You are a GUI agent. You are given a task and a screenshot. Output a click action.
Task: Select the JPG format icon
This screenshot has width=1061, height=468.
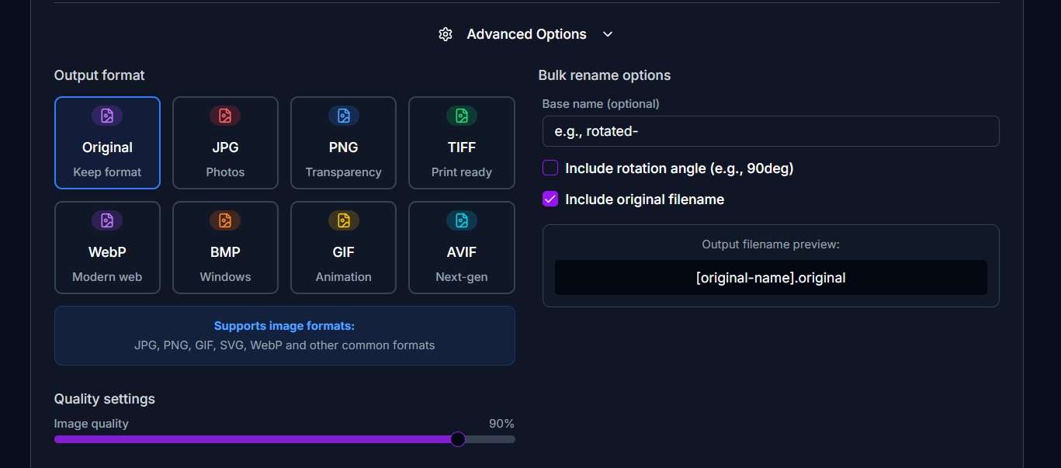tap(225, 115)
